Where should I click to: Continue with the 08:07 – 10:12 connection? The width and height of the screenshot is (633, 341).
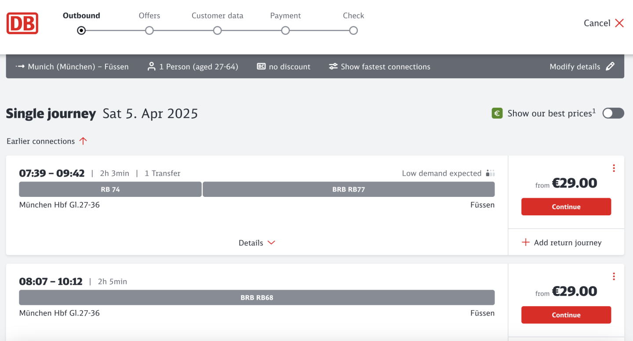[566, 315]
